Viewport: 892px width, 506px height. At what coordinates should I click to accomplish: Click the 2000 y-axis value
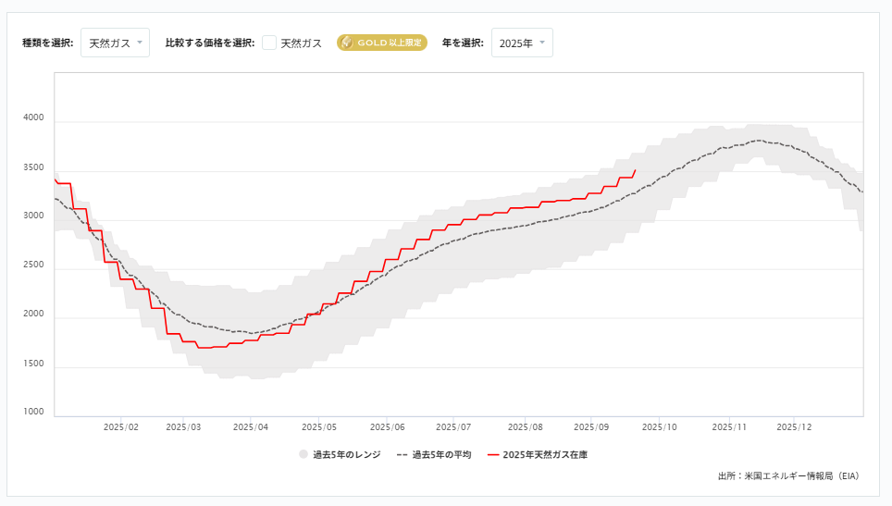[x=33, y=314]
